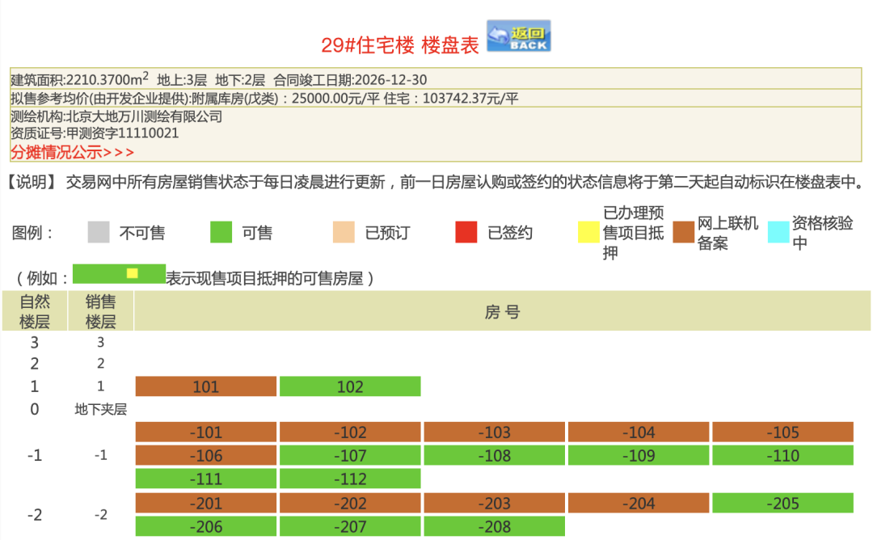Screen dimensions: 873x540
Task: Open basement unit -101
Action: 205,432
